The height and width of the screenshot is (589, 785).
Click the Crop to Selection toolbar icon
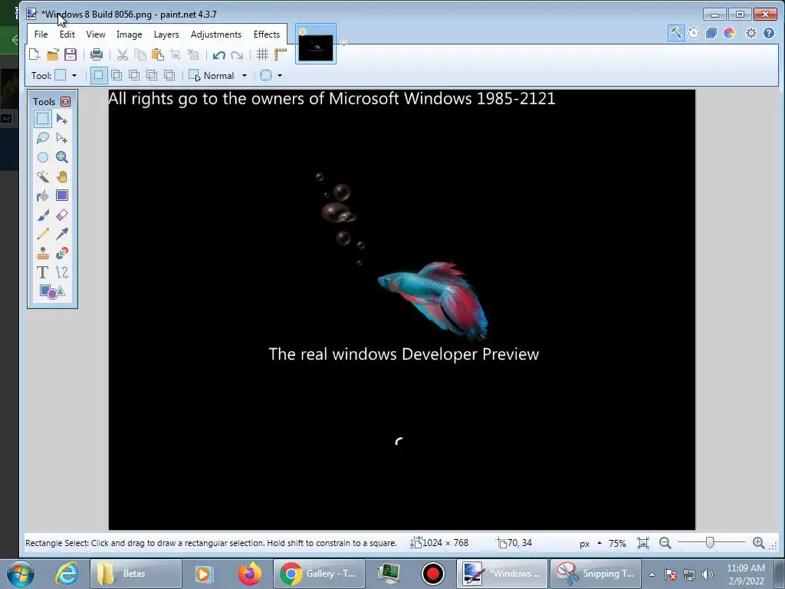(176, 54)
